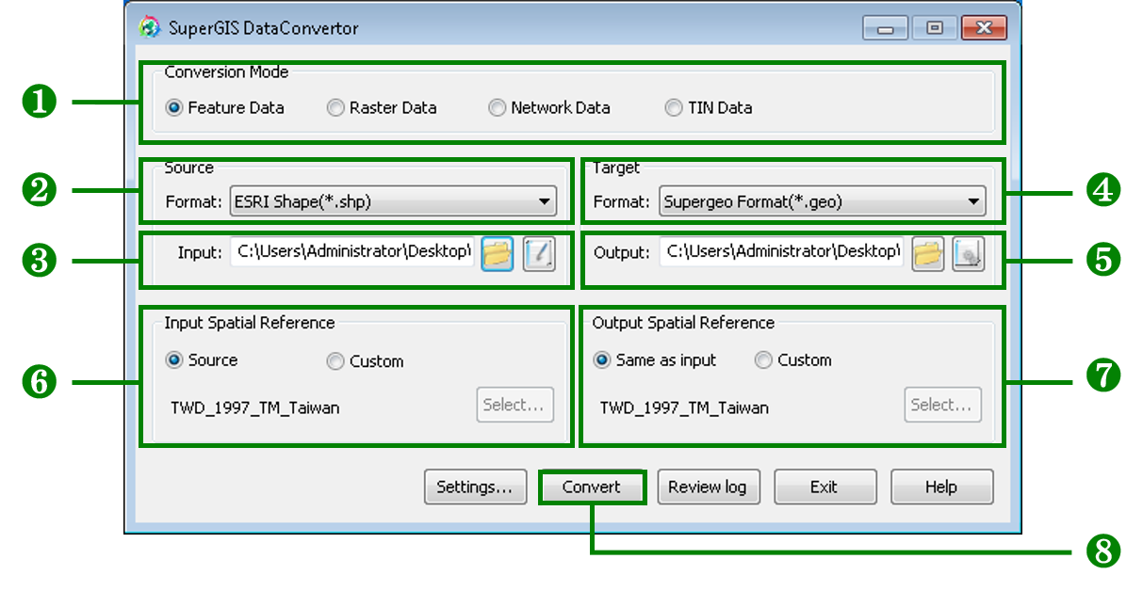Click the Output path field
The height and width of the screenshot is (591, 1143).
[x=781, y=252]
